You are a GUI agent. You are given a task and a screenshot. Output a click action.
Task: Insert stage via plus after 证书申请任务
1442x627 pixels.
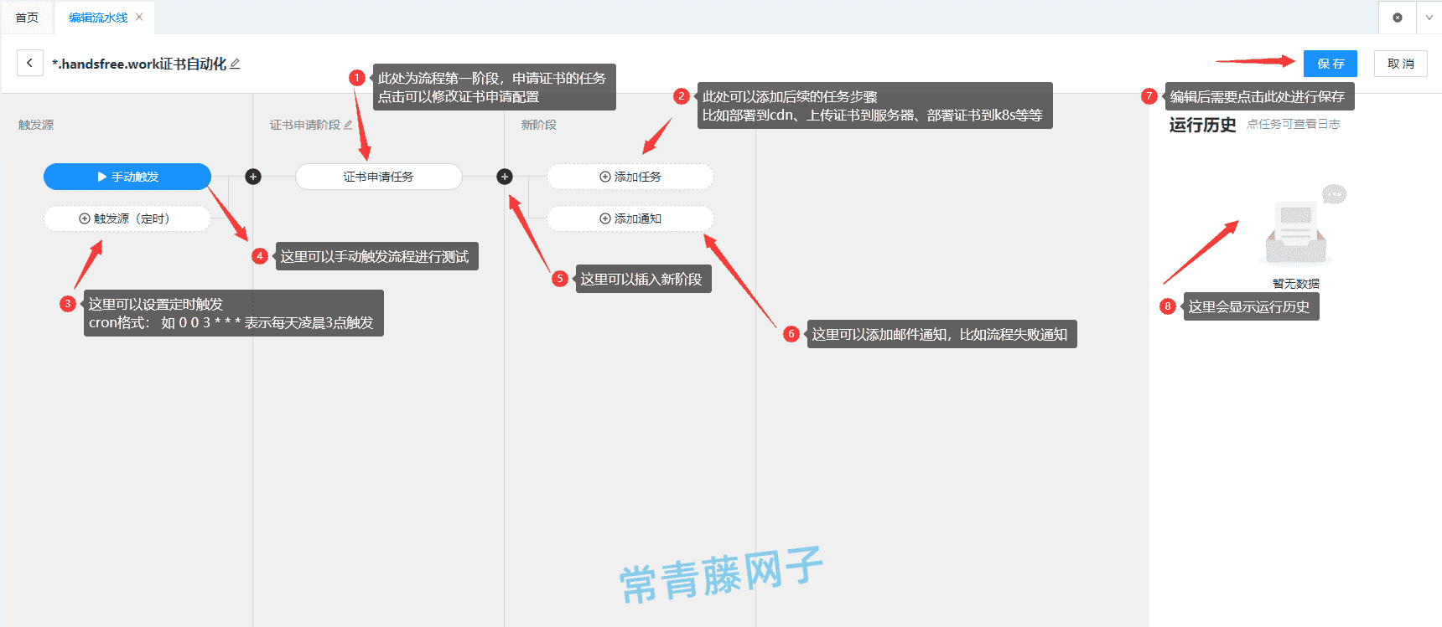tap(505, 177)
